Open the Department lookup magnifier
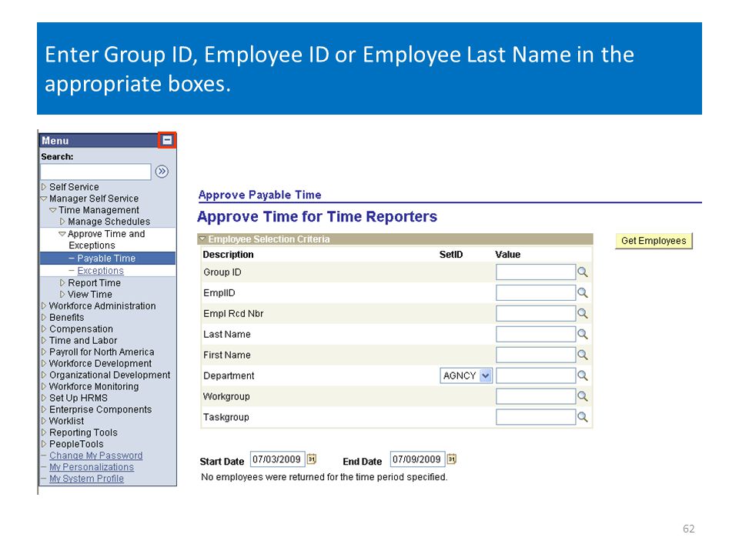The width and height of the screenshot is (739, 554). pyautogui.click(x=583, y=375)
